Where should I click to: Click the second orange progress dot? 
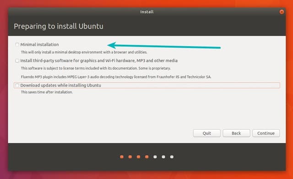coord(130,157)
